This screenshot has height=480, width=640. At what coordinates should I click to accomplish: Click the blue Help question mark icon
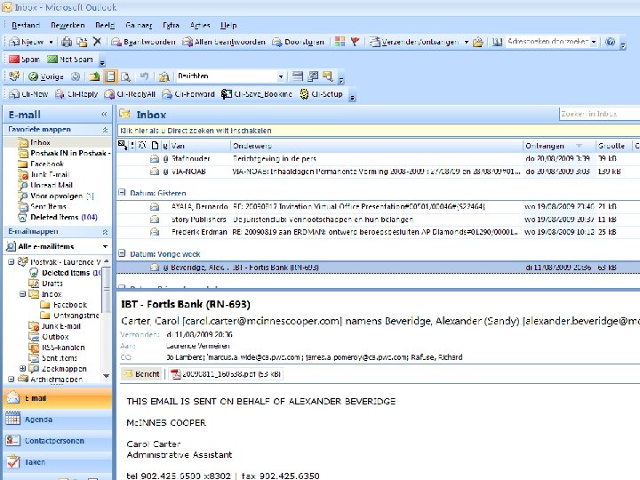[610, 42]
